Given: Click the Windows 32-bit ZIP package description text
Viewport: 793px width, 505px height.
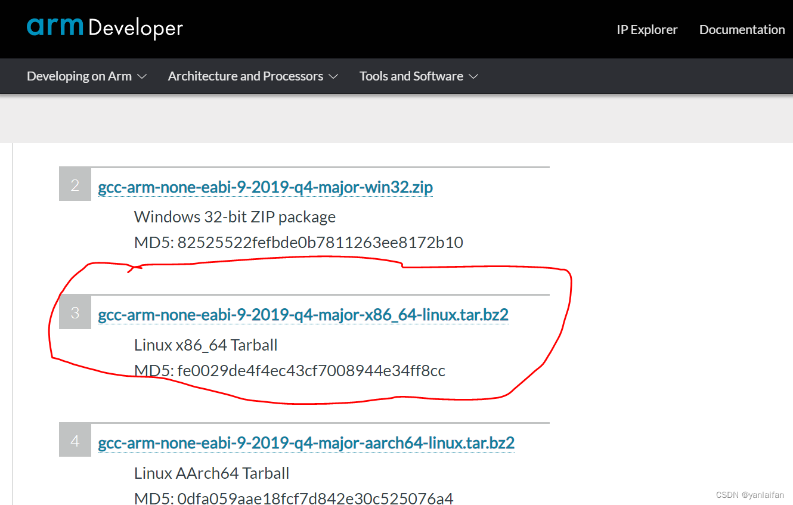Looking at the screenshot, I should tap(234, 216).
